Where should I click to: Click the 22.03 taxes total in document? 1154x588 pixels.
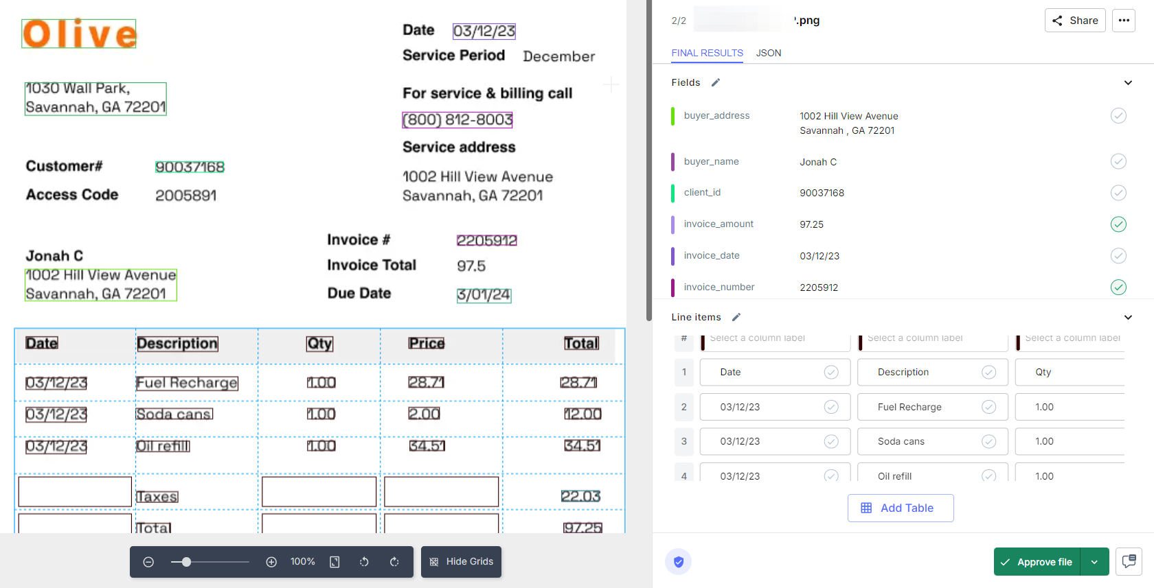(x=580, y=496)
